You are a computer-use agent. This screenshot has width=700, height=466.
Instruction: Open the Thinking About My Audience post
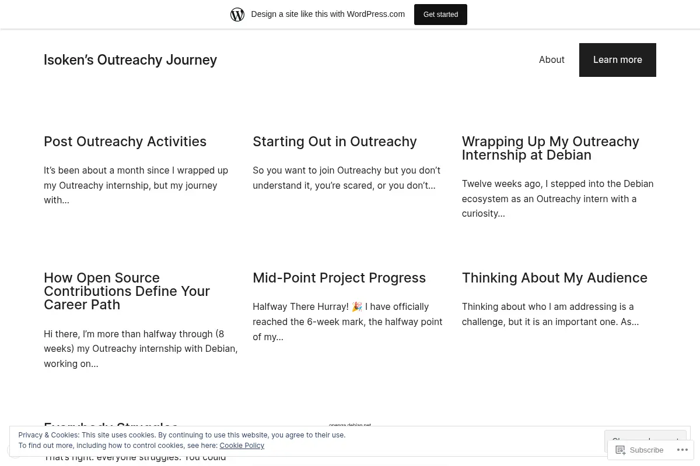click(554, 278)
